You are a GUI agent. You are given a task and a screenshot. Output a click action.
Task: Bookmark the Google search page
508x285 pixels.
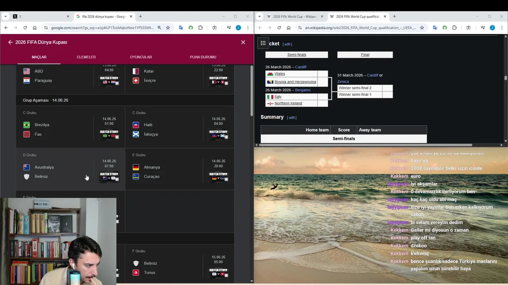point(168,28)
